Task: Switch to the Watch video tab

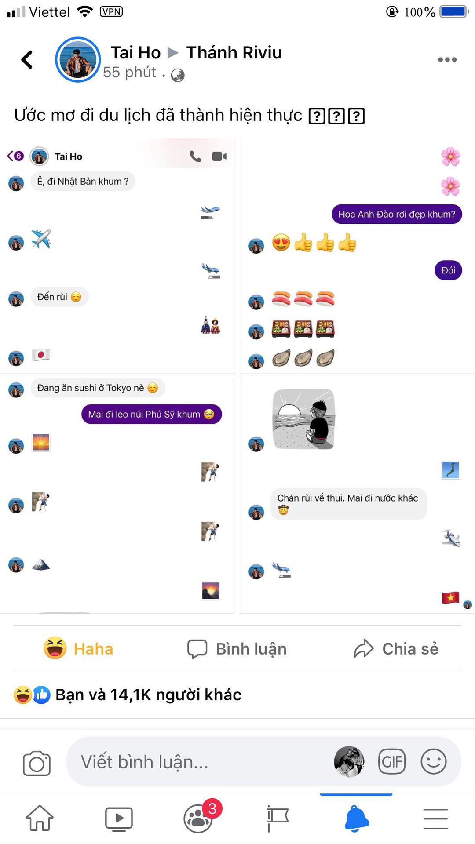Action: 119,819
